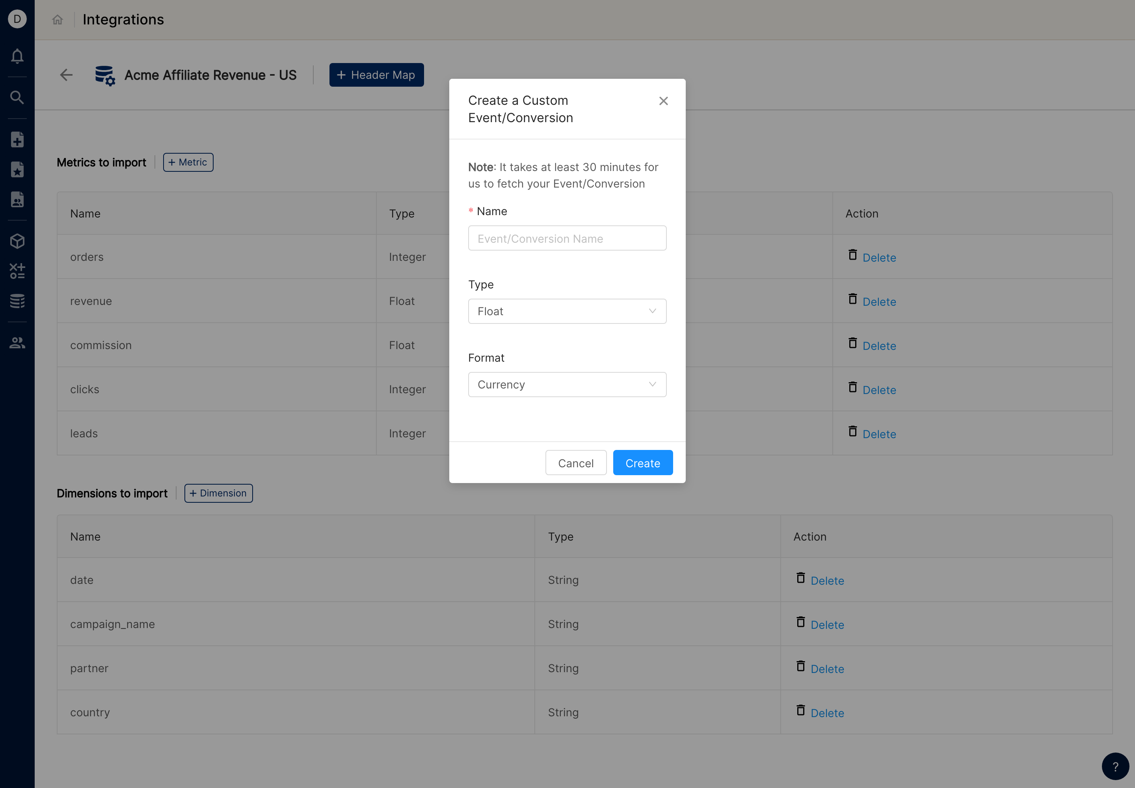Open the calculated metrics formula icon

17,271
